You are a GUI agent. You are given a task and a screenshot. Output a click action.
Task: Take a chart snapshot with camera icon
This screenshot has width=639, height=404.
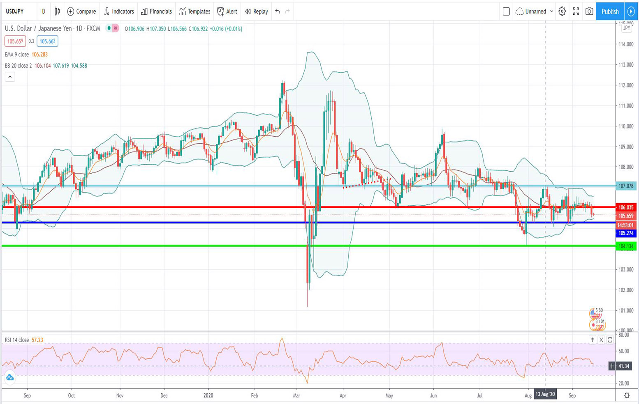(589, 11)
